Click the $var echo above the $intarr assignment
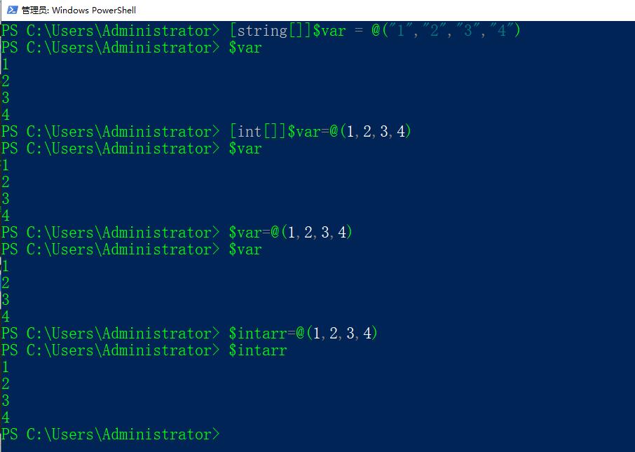 245,249
